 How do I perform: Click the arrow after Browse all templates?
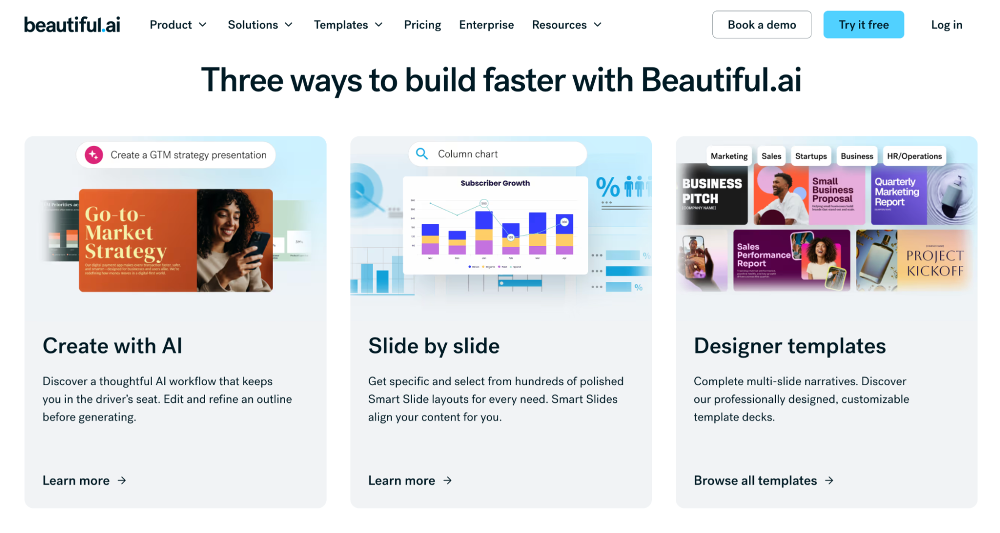[829, 480]
